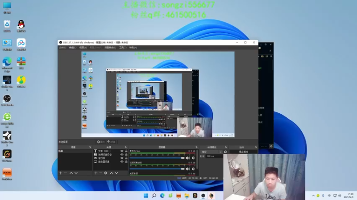Hide the 视频采集设备 source in the sources list
The image size is (357, 200).
click(x=122, y=155)
